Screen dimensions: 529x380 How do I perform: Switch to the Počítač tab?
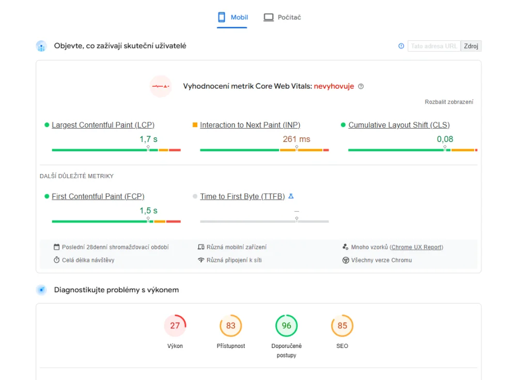click(x=282, y=18)
